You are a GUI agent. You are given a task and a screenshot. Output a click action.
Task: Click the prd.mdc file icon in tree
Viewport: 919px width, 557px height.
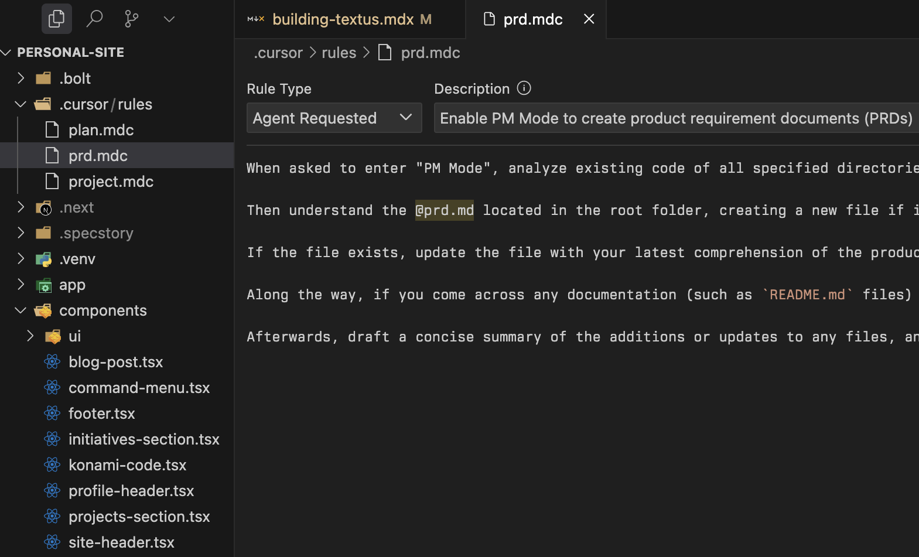(52, 155)
